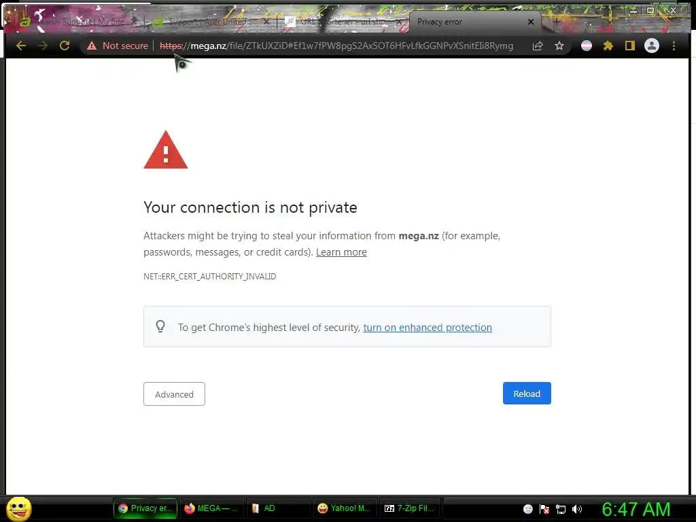
Task: Toggle the browser side panel
Action: point(630,46)
